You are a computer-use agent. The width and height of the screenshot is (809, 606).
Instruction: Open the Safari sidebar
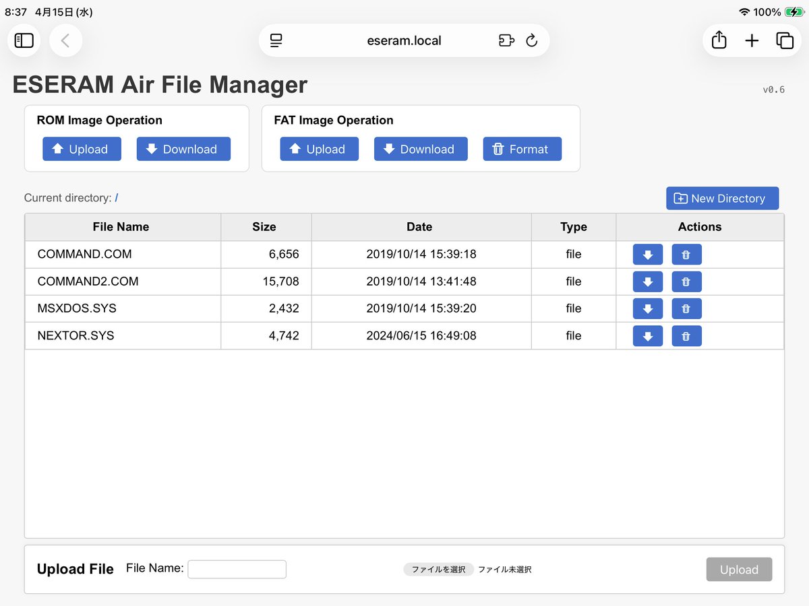[x=24, y=40]
